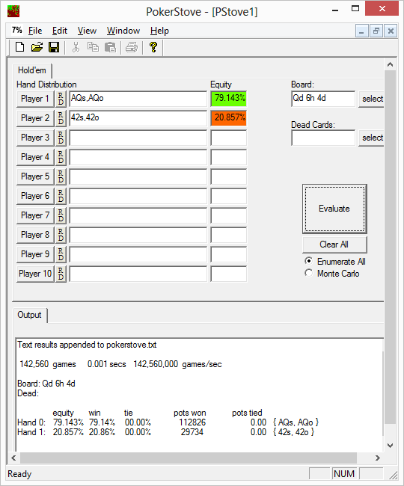404x486 pixels.
Task: Open the Help menu
Action: pyautogui.click(x=159, y=31)
